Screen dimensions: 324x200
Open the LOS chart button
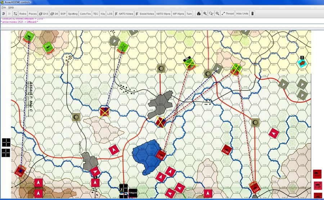pos(110,14)
